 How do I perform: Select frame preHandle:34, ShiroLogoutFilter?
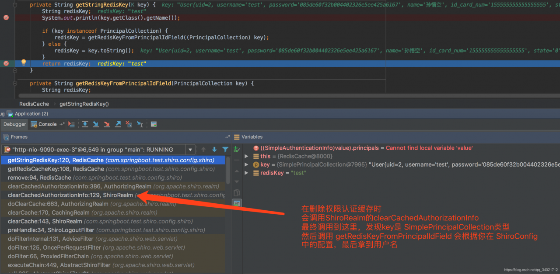[x=113, y=230]
